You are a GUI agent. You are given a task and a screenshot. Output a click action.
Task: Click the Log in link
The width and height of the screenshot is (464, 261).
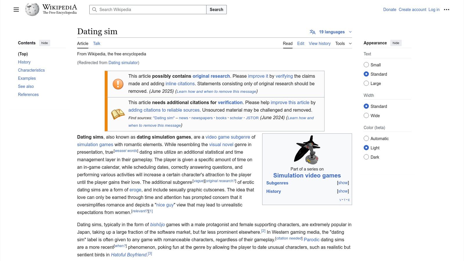click(434, 10)
